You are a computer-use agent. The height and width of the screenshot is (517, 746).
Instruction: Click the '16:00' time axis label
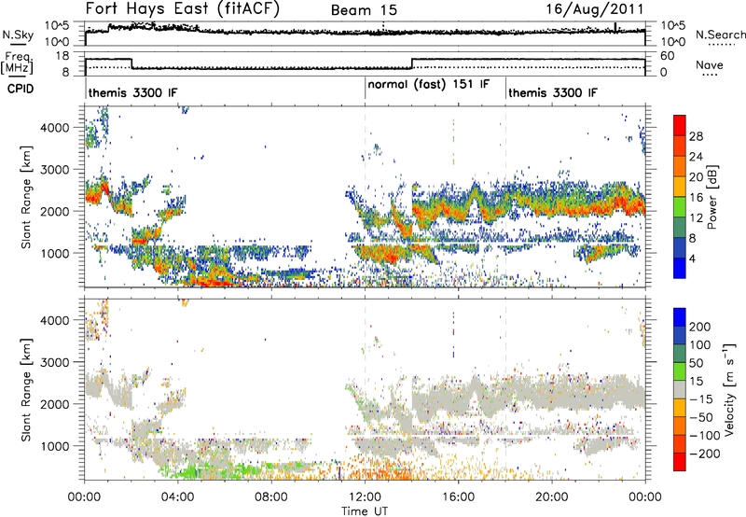pos(458,497)
